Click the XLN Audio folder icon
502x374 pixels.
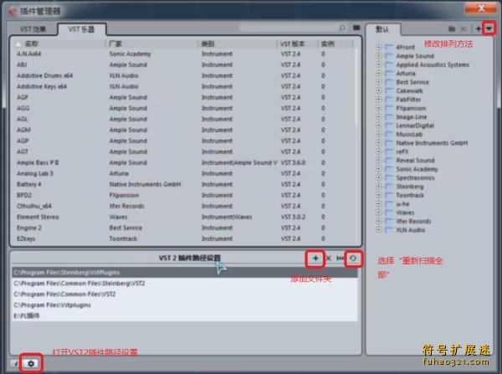(389, 230)
